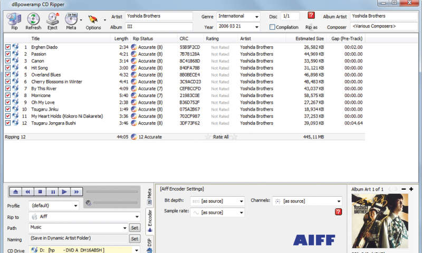Open the Profile dropdown set to (default)
This screenshot has height=253, width=422.
click(x=54, y=206)
